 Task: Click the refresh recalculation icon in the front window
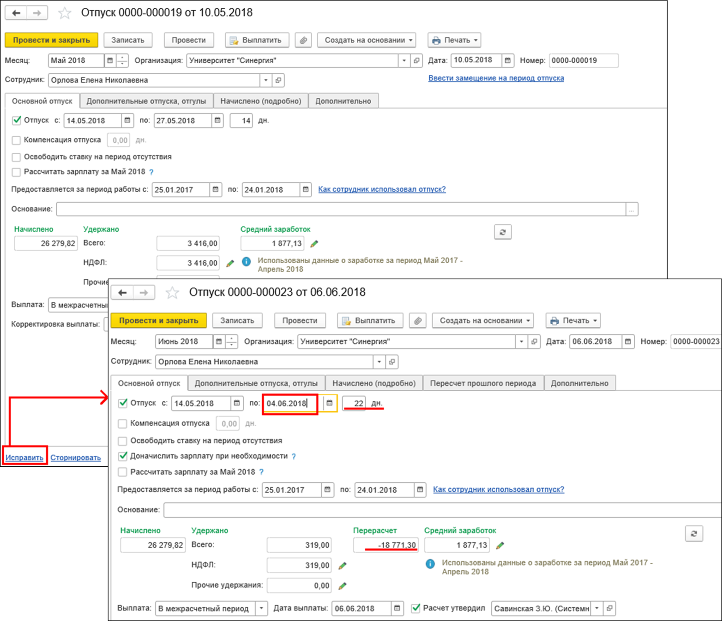tap(693, 534)
